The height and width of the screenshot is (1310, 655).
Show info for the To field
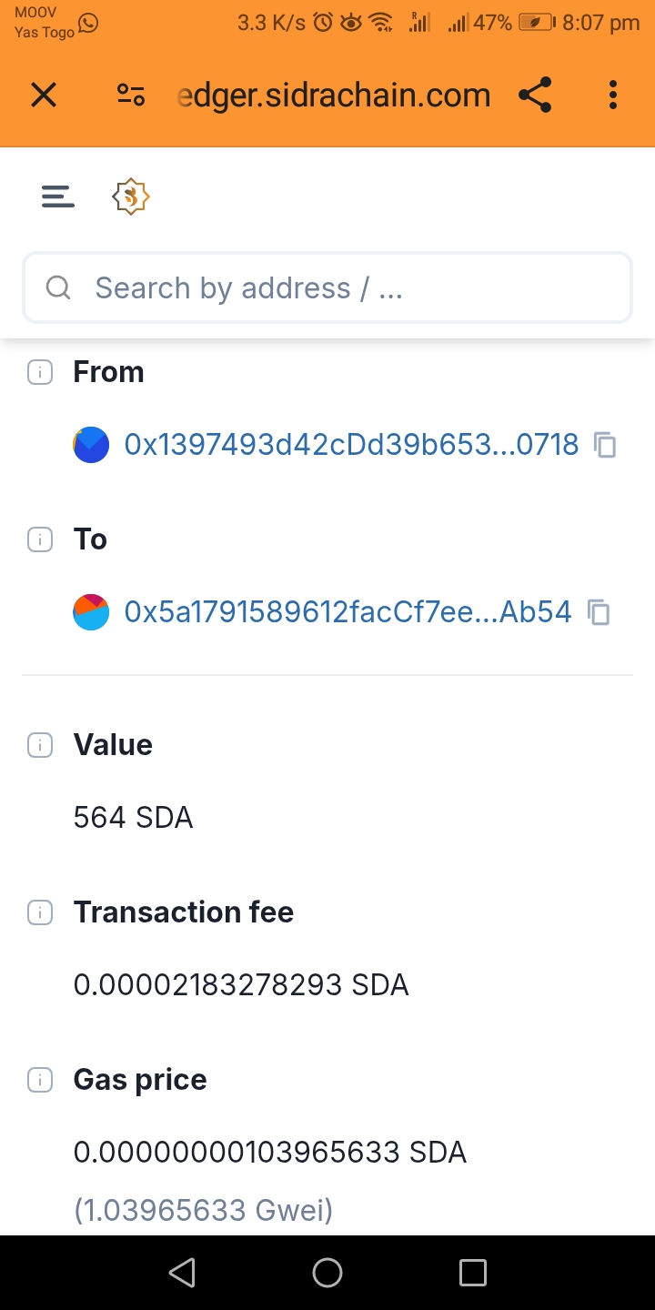tap(40, 539)
